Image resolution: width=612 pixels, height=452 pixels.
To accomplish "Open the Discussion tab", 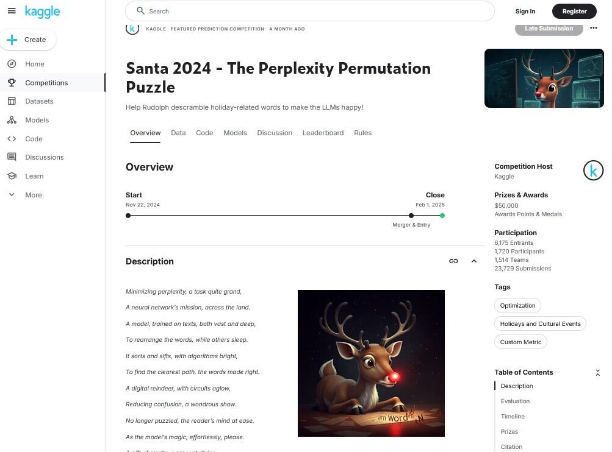I will (x=275, y=133).
